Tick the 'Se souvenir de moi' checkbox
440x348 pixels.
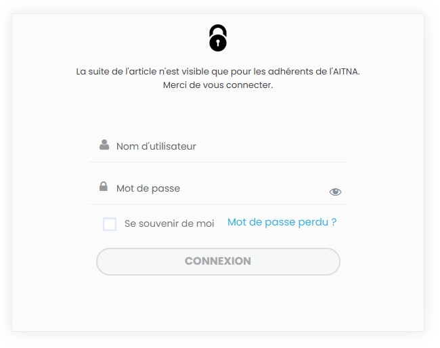110,224
